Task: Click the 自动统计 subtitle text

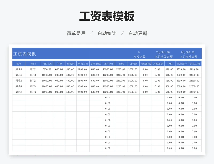Action: pos(107,33)
